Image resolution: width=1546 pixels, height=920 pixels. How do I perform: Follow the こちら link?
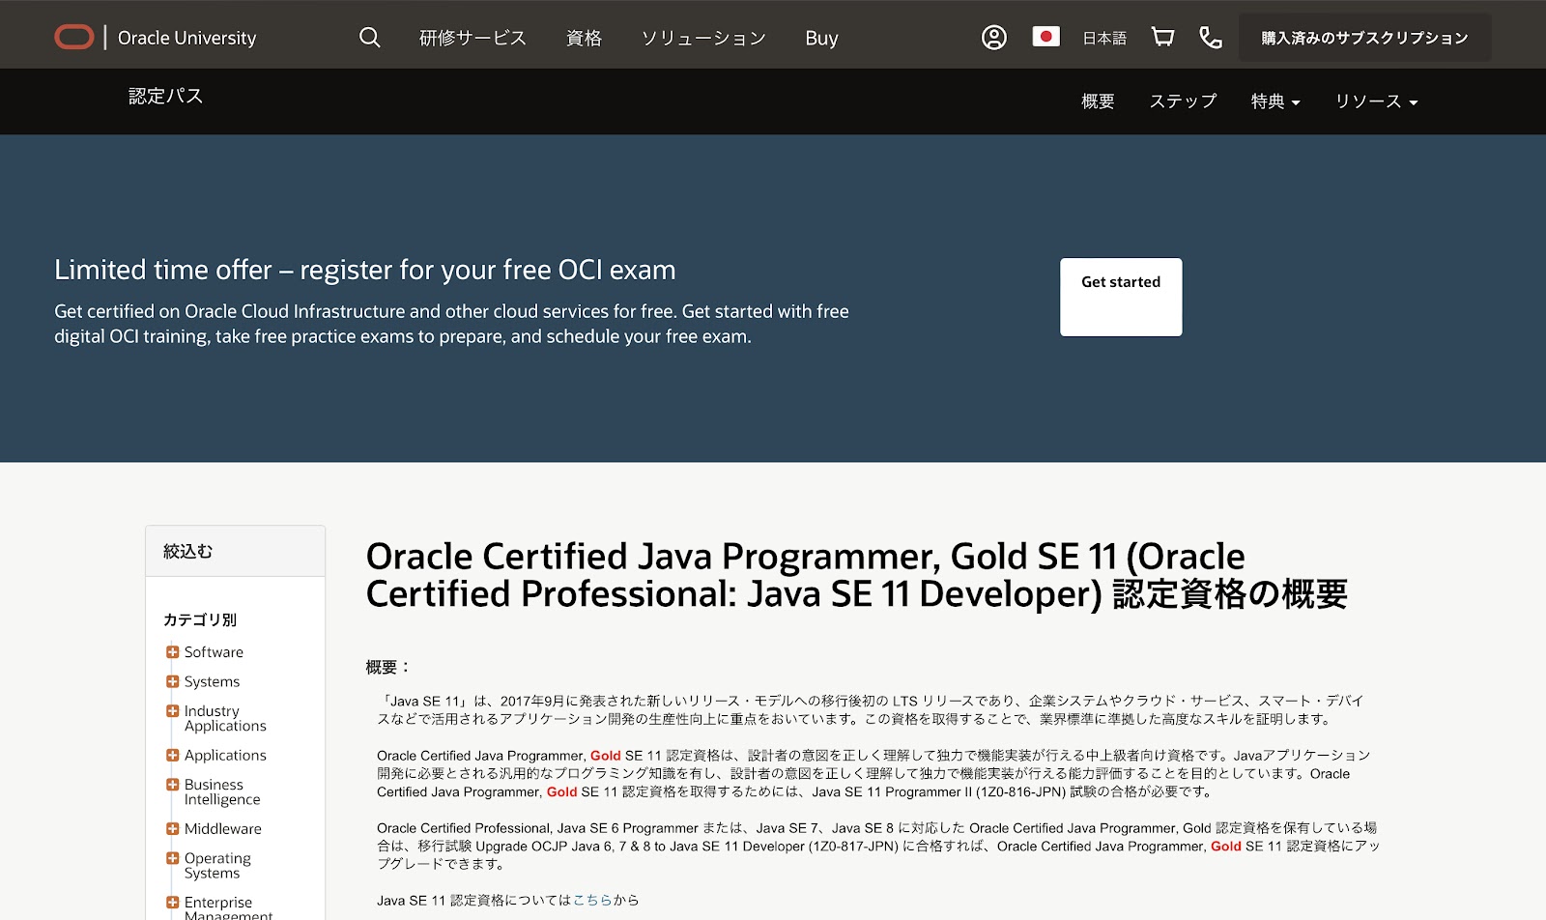(592, 900)
